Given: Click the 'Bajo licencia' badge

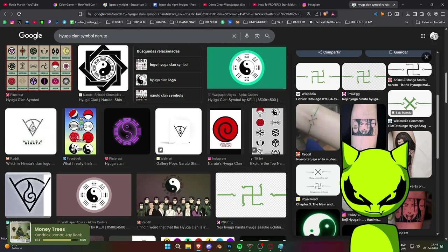Looking at the screenshot, I should 401,113.
